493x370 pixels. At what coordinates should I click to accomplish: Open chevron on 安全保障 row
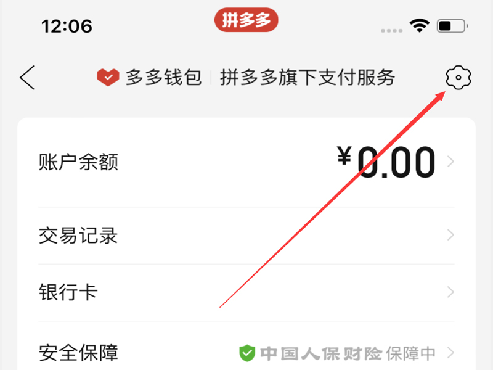coord(450,353)
